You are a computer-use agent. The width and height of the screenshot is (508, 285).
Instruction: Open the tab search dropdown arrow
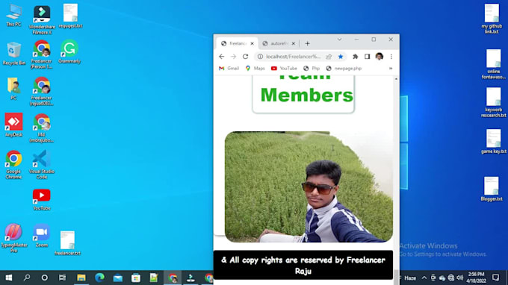click(x=339, y=40)
